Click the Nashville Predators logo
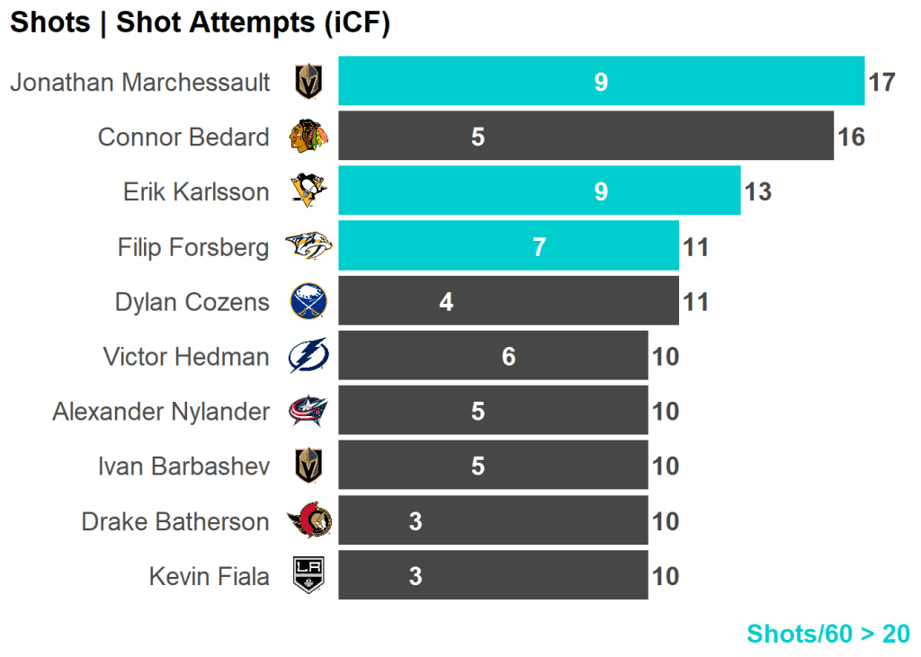Image resolution: width=921 pixels, height=657 pixels. (308, 246)
